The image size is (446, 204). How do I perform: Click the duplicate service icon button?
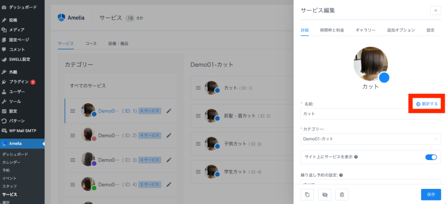click(307, 195)
